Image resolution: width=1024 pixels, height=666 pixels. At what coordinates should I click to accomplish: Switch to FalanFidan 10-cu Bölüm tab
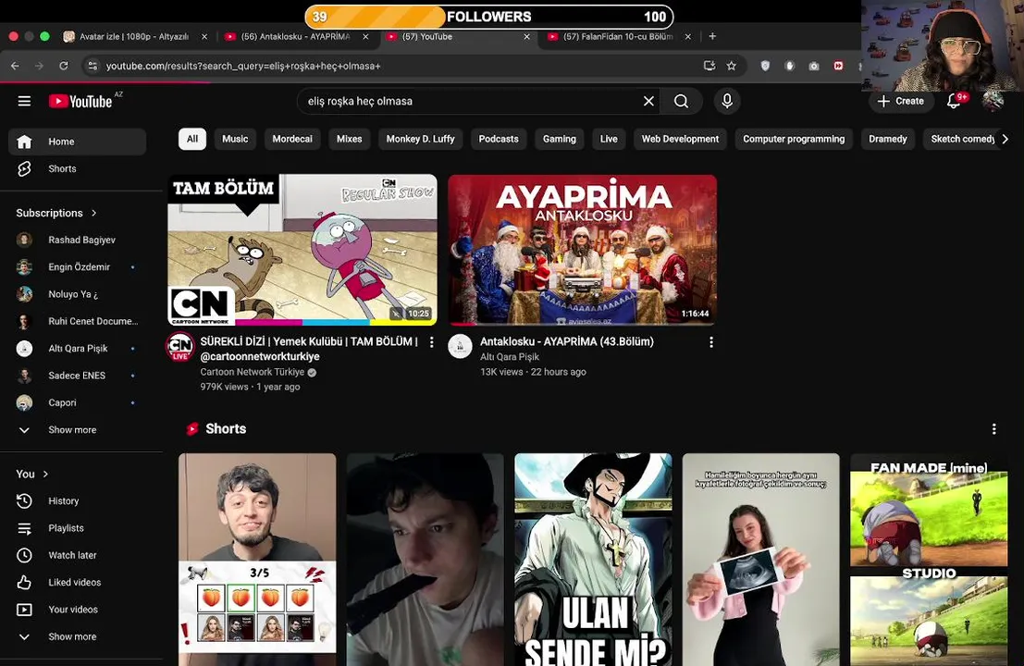click(619, 37)
